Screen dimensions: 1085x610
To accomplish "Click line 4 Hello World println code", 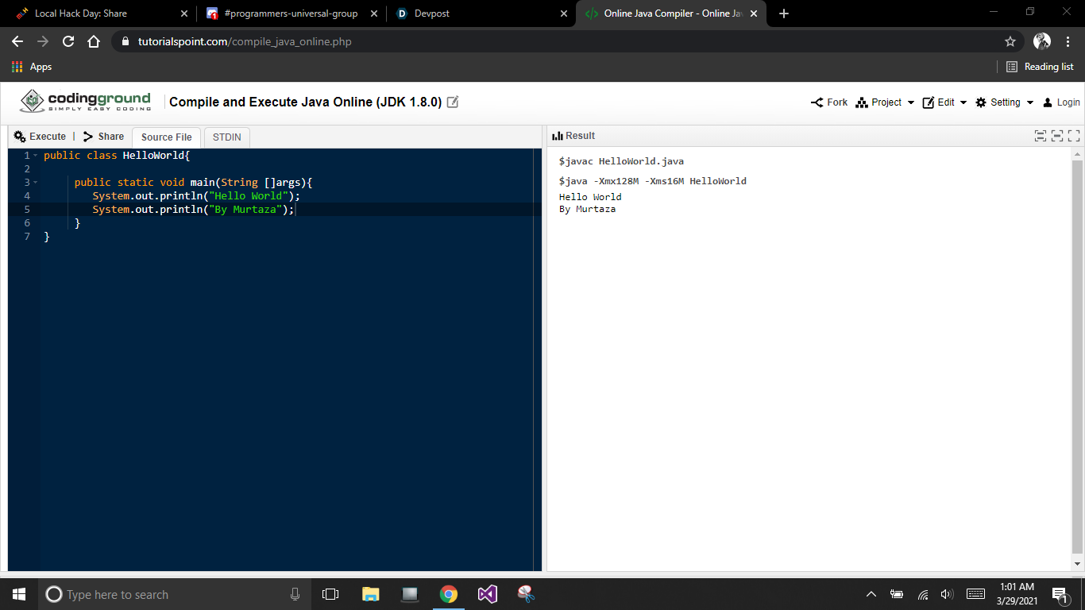I will 196,196.
